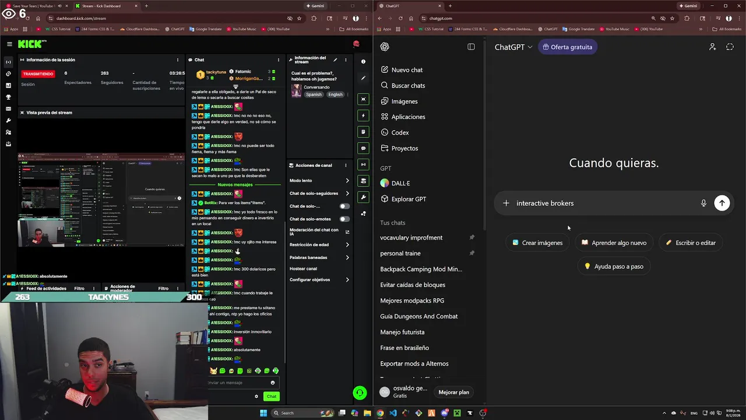Click the Aprender algo nuevo chip
This screenshot has width=746, height=420.
click(x=614, y=243)
